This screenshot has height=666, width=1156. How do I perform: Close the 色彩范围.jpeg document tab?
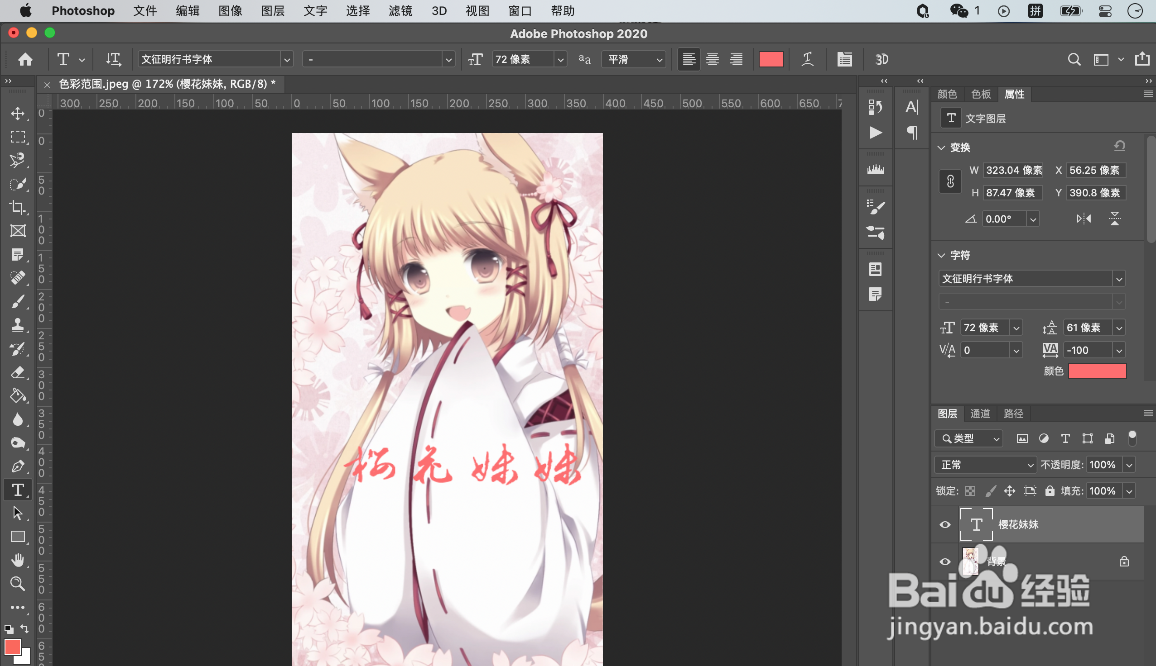pos(47,85)
